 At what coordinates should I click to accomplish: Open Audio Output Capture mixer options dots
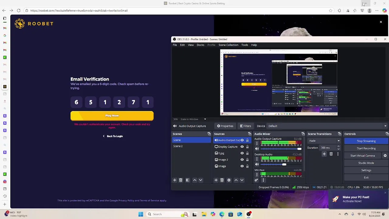point(257,143)
